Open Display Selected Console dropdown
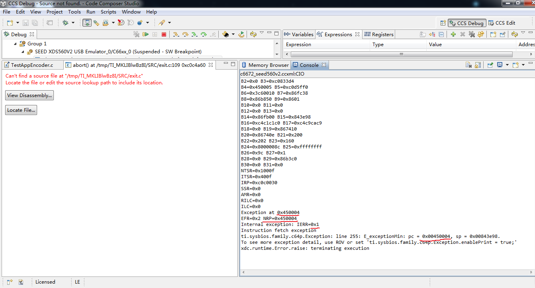 pos(507,65)
